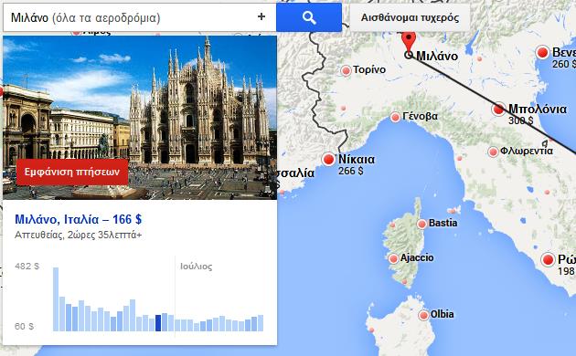Click the Ιούλιος month label in chart
Screen dimensions: 576x356
click(x=197, y=267)
